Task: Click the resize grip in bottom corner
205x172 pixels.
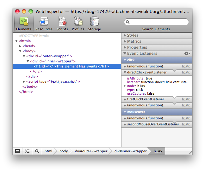Action: click(x=190, y=153)
